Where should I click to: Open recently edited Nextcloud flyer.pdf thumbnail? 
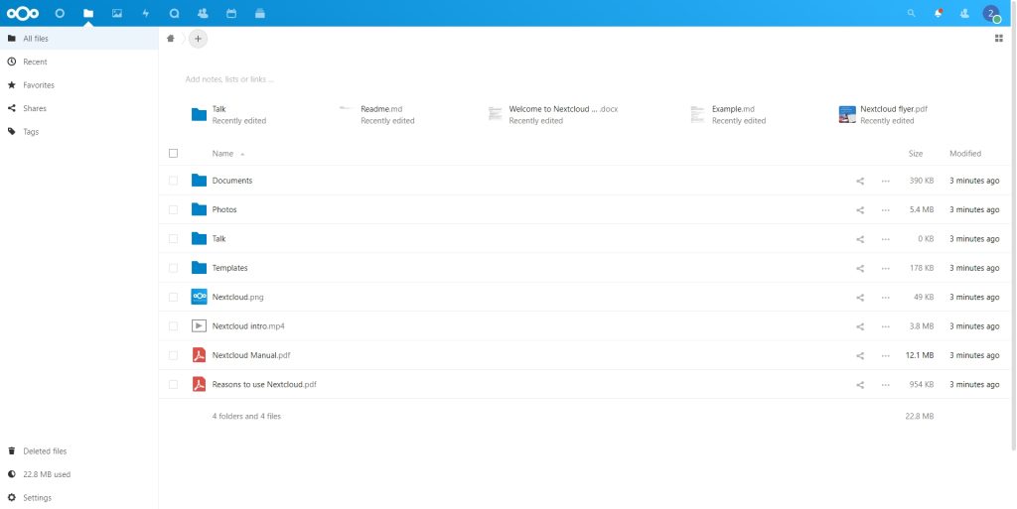click(x=847, y=115)
